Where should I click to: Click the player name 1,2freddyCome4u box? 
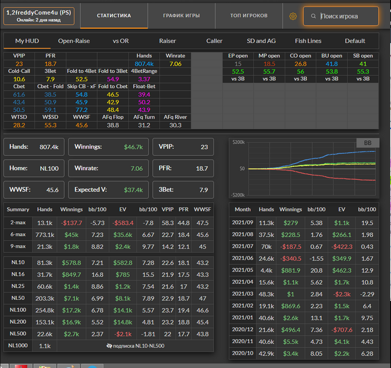click(x=39, y=16)
